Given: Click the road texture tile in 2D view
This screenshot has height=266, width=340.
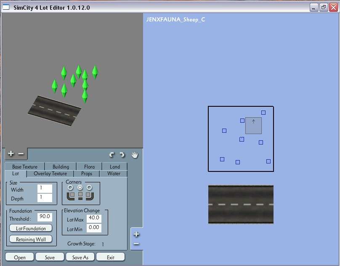Looking at the screenshot, I should point(241,204).
